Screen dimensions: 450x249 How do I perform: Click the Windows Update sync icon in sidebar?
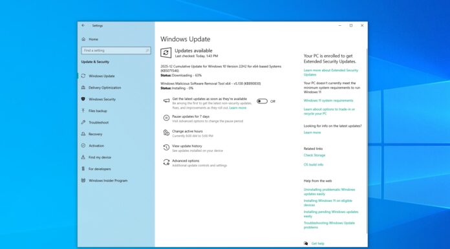coord(83,76)
